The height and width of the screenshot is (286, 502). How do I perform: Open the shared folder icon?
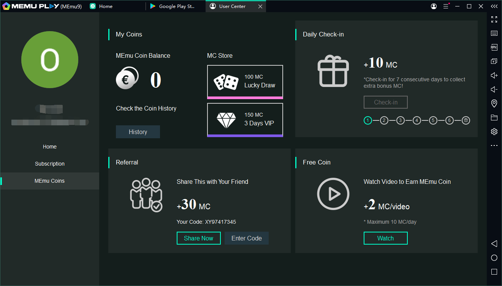tap(494, 117)
